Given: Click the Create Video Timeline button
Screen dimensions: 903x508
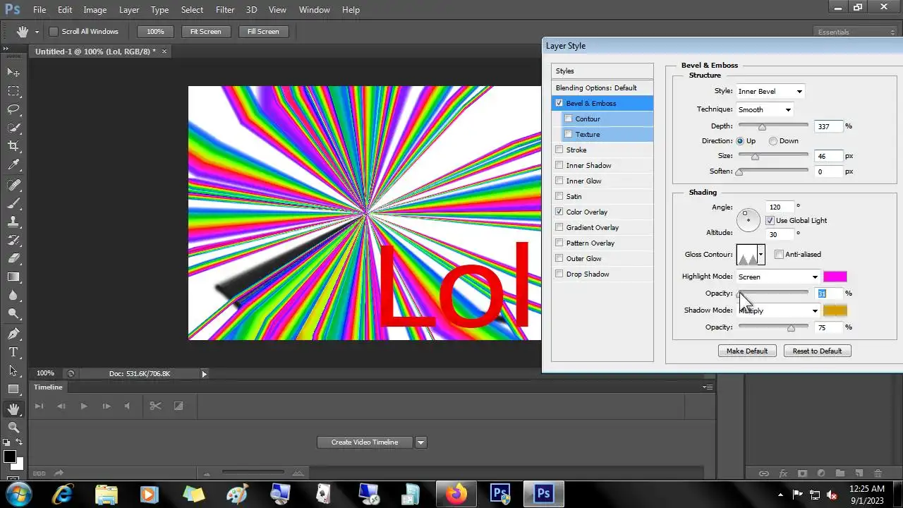Looking at the screenshot, I should pyautogui.click(x=365, y=442).
